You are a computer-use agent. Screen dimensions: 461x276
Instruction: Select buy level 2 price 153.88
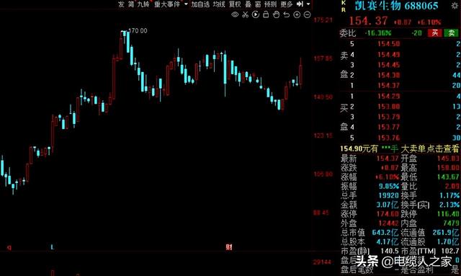pyautogui.click(x=388, y=107)
